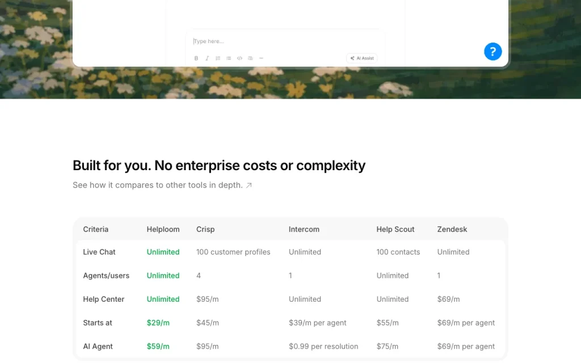Select the 'Live Chat' row label
This screenshot has width=581, height=363.
click(x=99, y=252)
